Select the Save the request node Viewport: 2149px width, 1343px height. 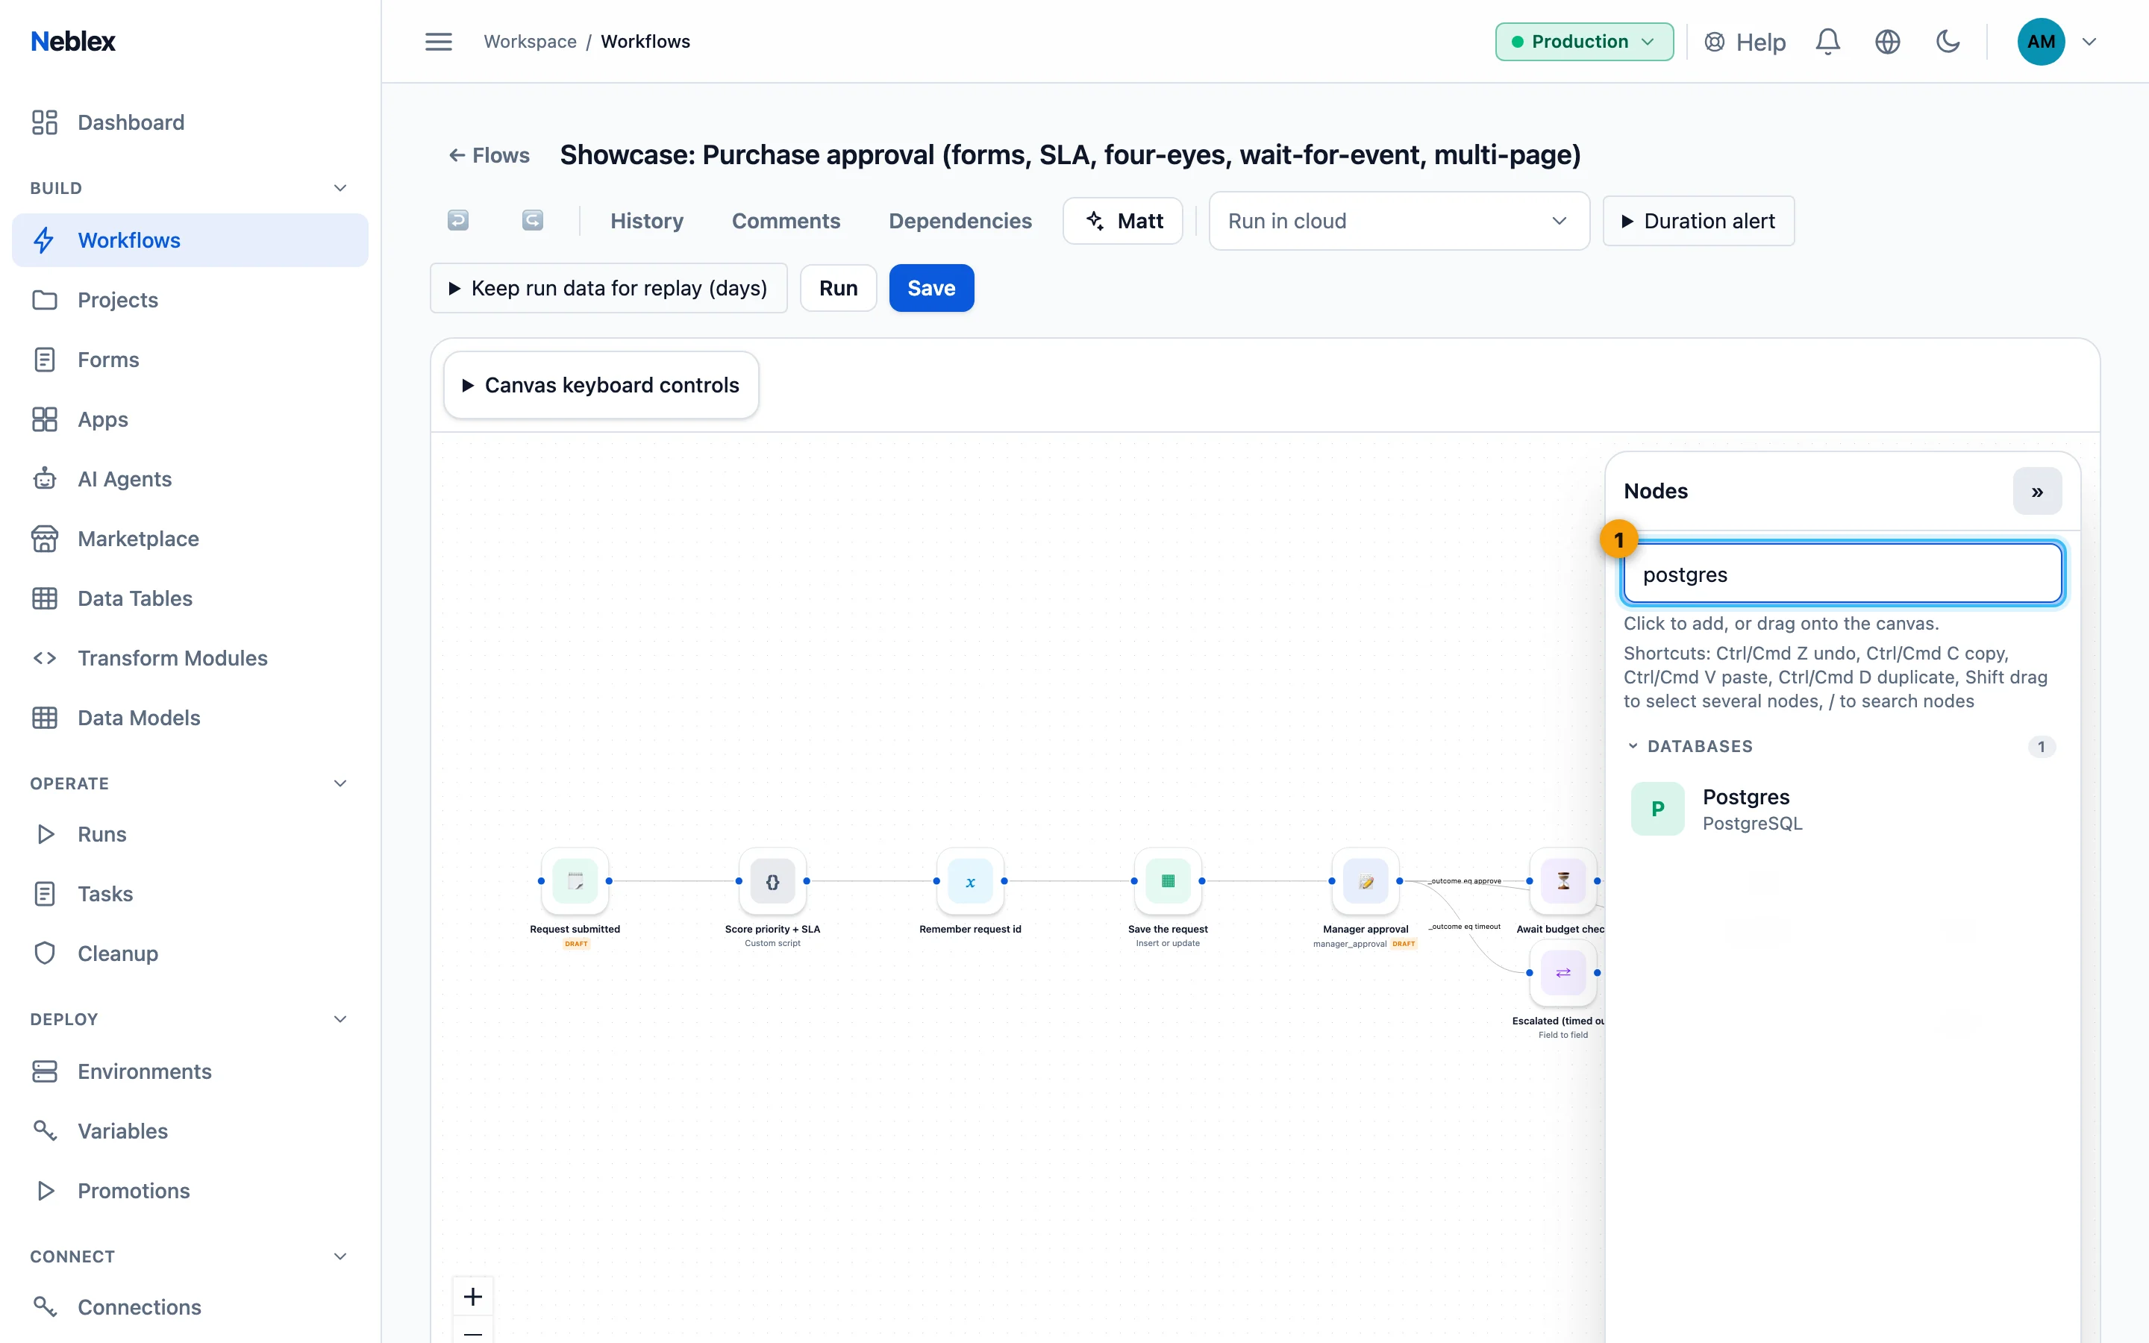pos(1168,881)
